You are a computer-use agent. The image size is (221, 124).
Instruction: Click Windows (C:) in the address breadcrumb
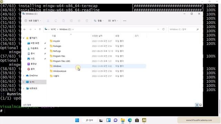65,29
